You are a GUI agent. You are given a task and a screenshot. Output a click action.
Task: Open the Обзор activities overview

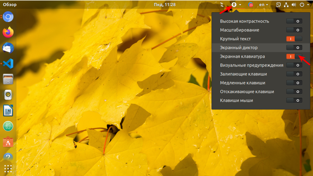[9, 5]
